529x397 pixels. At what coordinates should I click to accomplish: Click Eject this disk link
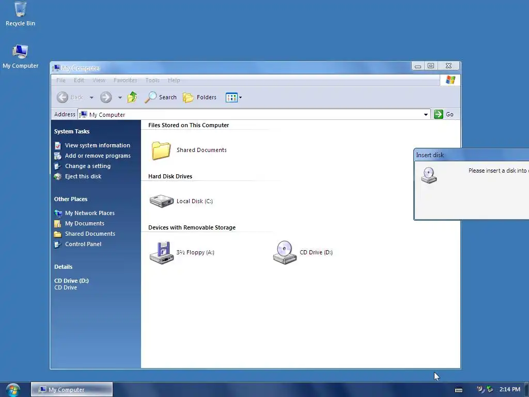coord(83,176)
